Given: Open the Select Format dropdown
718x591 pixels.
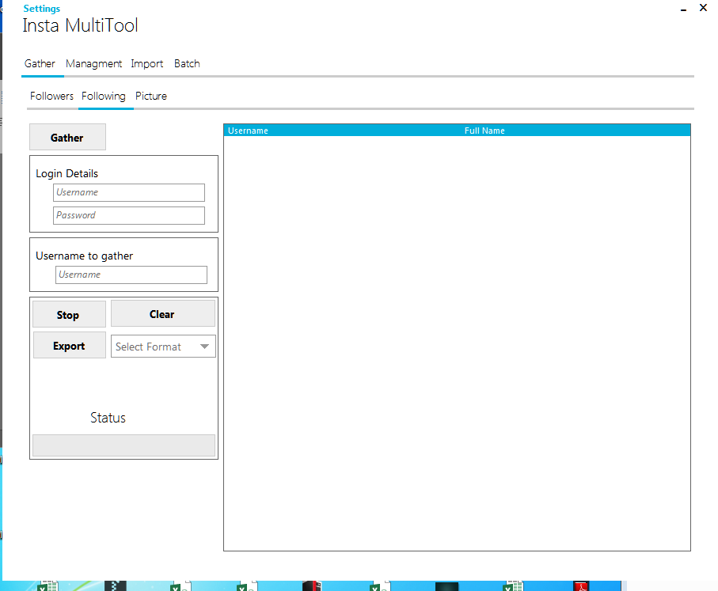Looking at the screenshot, I should 163,347.
